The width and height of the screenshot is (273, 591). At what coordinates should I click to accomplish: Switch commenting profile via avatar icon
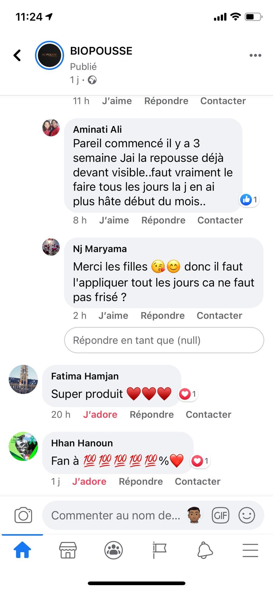click(x=194, y=515)
